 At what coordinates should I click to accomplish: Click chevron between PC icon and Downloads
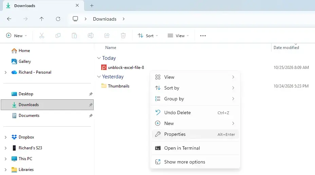click(86, 19)
